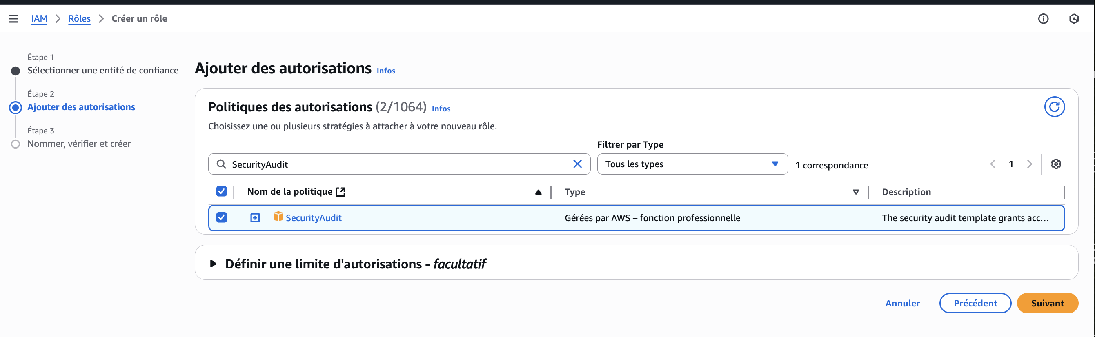This screenshot has width=1095, height=337.
Task: Clear the SecurityAudit search text
Action: coord(577,164)
